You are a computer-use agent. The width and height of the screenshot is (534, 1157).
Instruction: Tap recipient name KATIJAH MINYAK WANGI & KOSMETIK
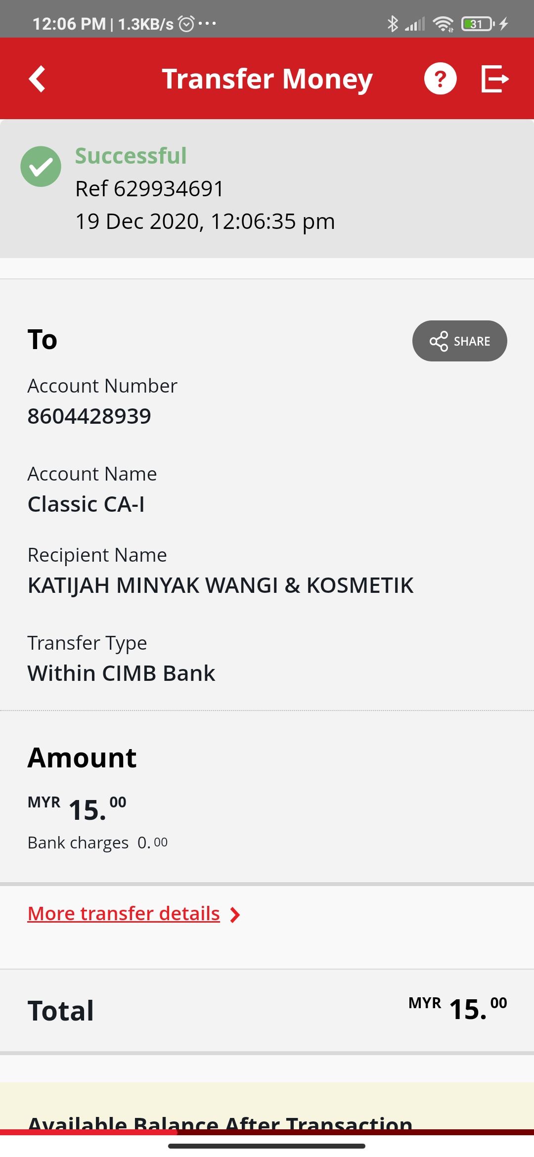221,585
